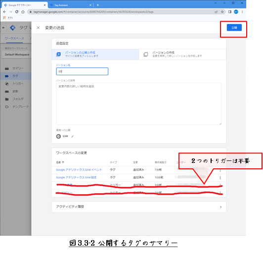Open the tab search dropdown arrow
This screenshot has height=259, width=263.
216,3
